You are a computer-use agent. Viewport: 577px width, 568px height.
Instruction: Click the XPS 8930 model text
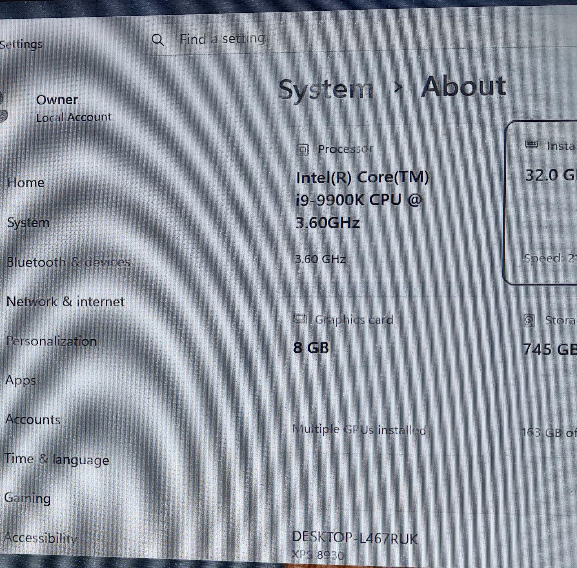coord(318,556)
